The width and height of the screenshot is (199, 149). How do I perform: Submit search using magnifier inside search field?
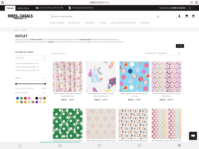tap(158, 17)
